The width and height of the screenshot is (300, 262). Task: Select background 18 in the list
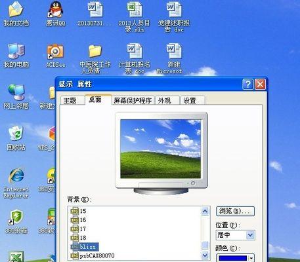pos(83,238)
